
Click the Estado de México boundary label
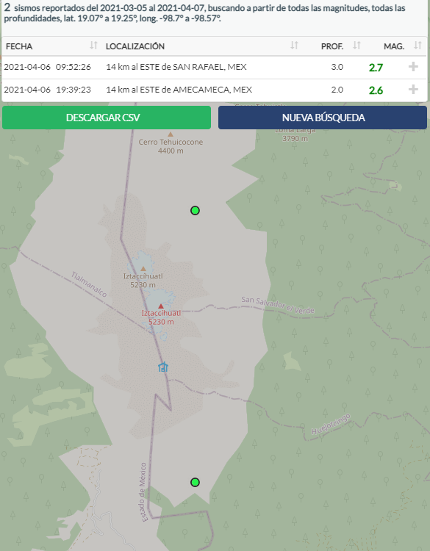pos(143,492)
